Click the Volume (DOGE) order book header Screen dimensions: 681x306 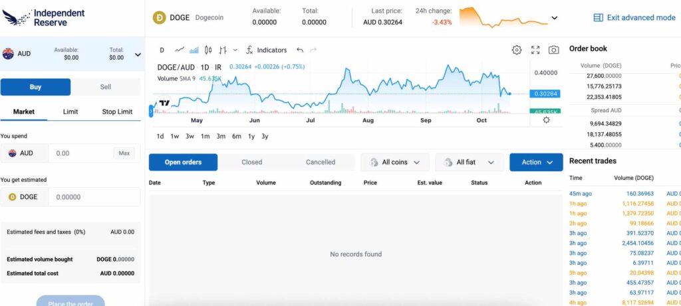pyautogui.click(x=601, y=66)
